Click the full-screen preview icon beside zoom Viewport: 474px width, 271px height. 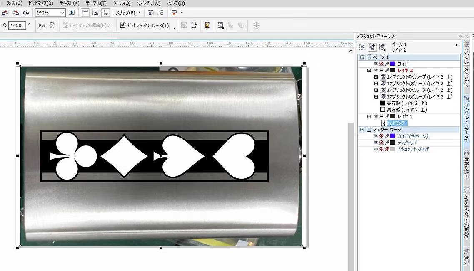[72, 12]
